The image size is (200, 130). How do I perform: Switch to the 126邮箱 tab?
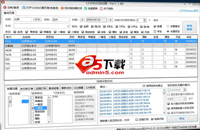click(x=90, y=87)
